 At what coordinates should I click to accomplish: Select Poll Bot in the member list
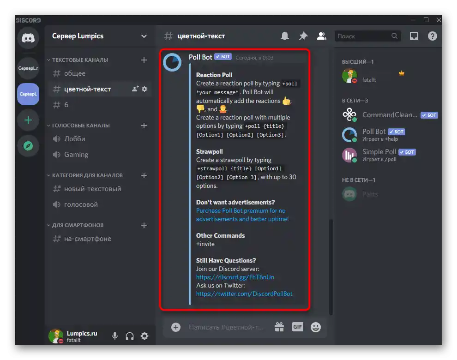pos(390,135)
